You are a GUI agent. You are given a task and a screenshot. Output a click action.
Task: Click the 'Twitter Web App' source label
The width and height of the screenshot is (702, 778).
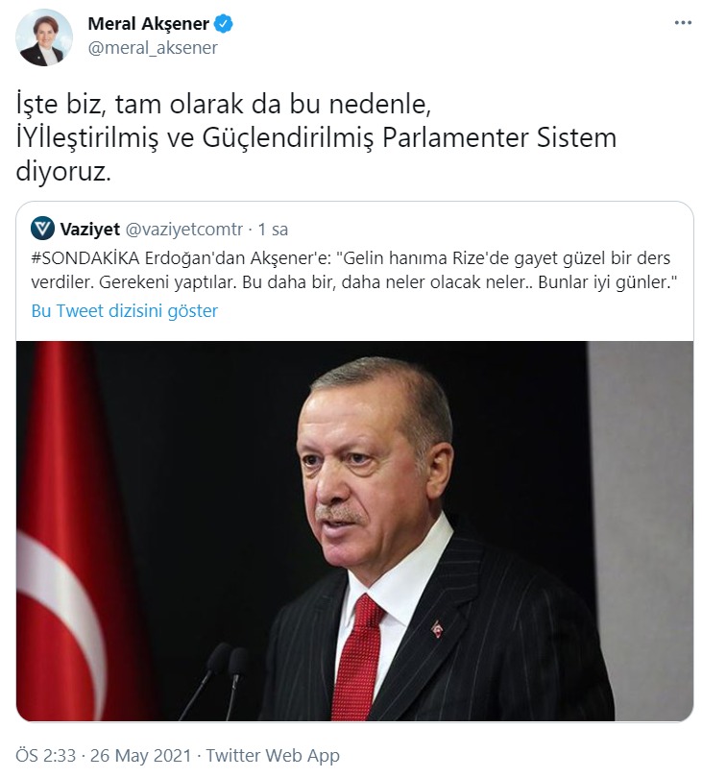(x=273, y=756)
